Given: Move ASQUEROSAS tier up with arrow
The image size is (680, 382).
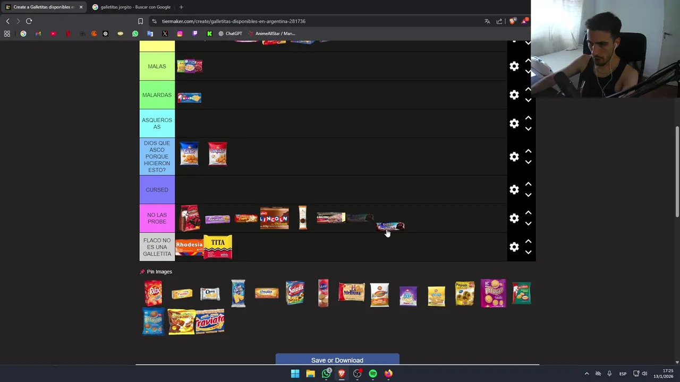Looking at the screenshot, I should click(x=528, y=118).
